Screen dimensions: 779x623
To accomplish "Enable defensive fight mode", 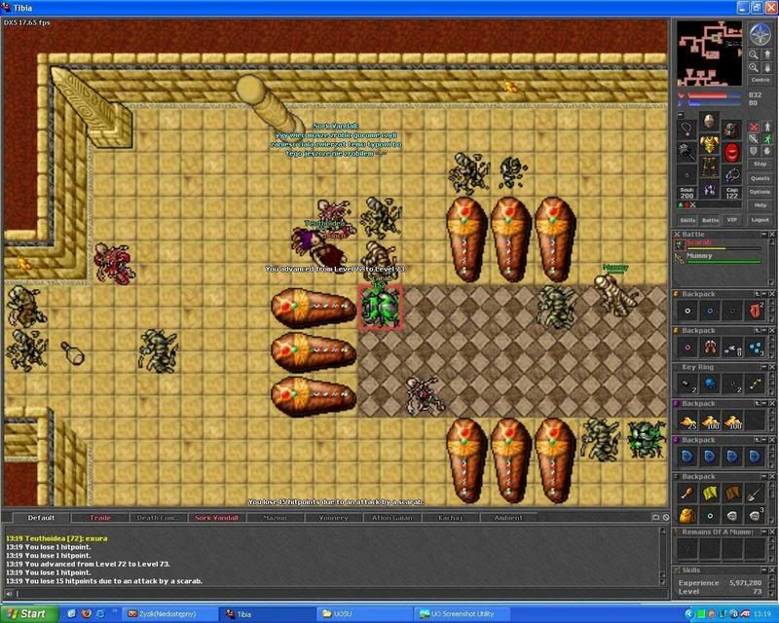I will pos(754,151).
